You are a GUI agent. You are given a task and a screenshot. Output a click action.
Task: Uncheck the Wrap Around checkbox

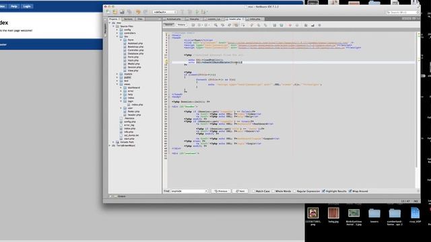click(350, 191)
